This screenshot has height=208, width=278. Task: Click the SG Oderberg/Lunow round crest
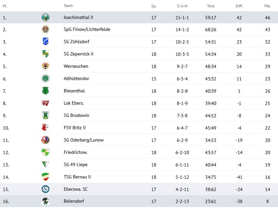point(46,140)
